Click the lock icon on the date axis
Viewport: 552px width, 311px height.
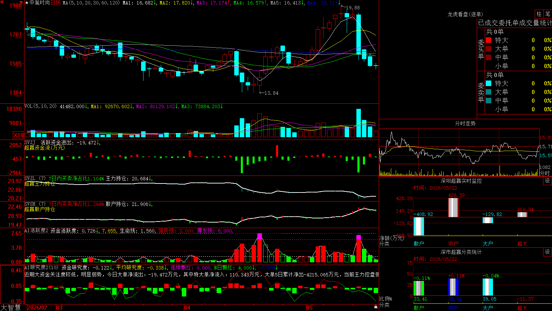click(x=376, y=307)
